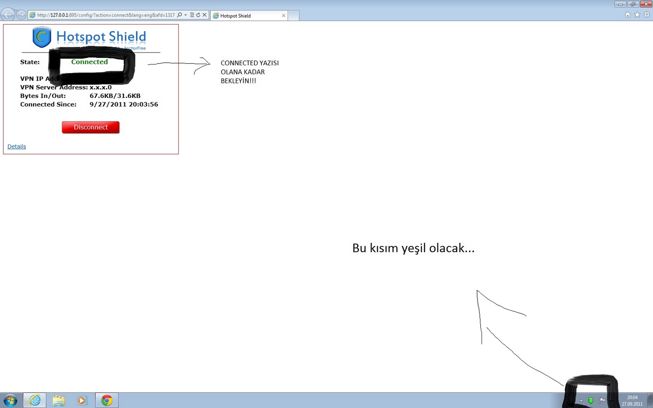The image size is (653, 408).
Task: Close the Internet Explorer window
Action: tap(646, 4)
